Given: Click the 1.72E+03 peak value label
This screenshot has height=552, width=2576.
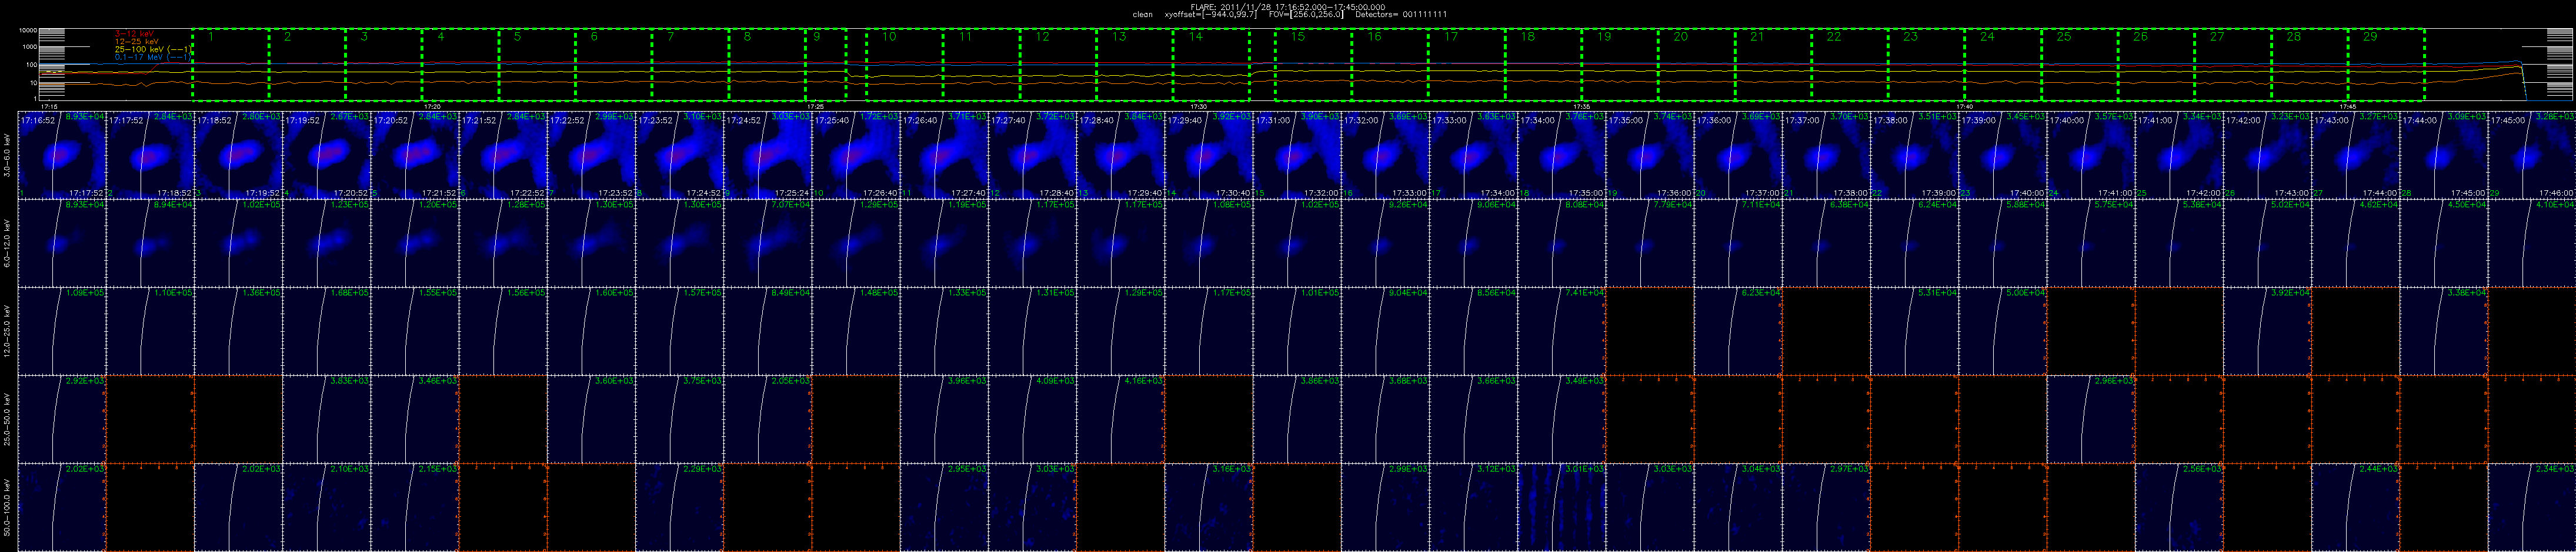Looking at the screenshot, I should tap(880, 116).
